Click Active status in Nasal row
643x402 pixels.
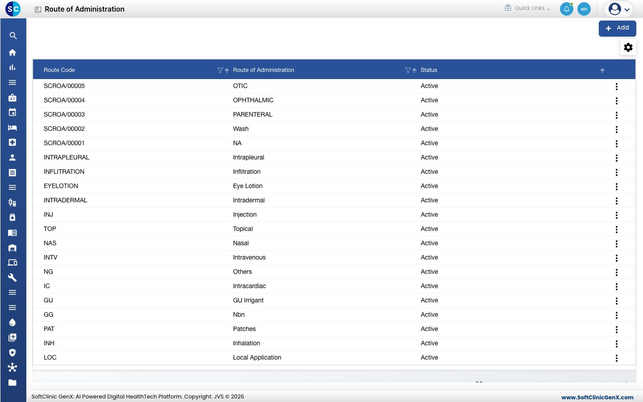click(x=429, y=243)
